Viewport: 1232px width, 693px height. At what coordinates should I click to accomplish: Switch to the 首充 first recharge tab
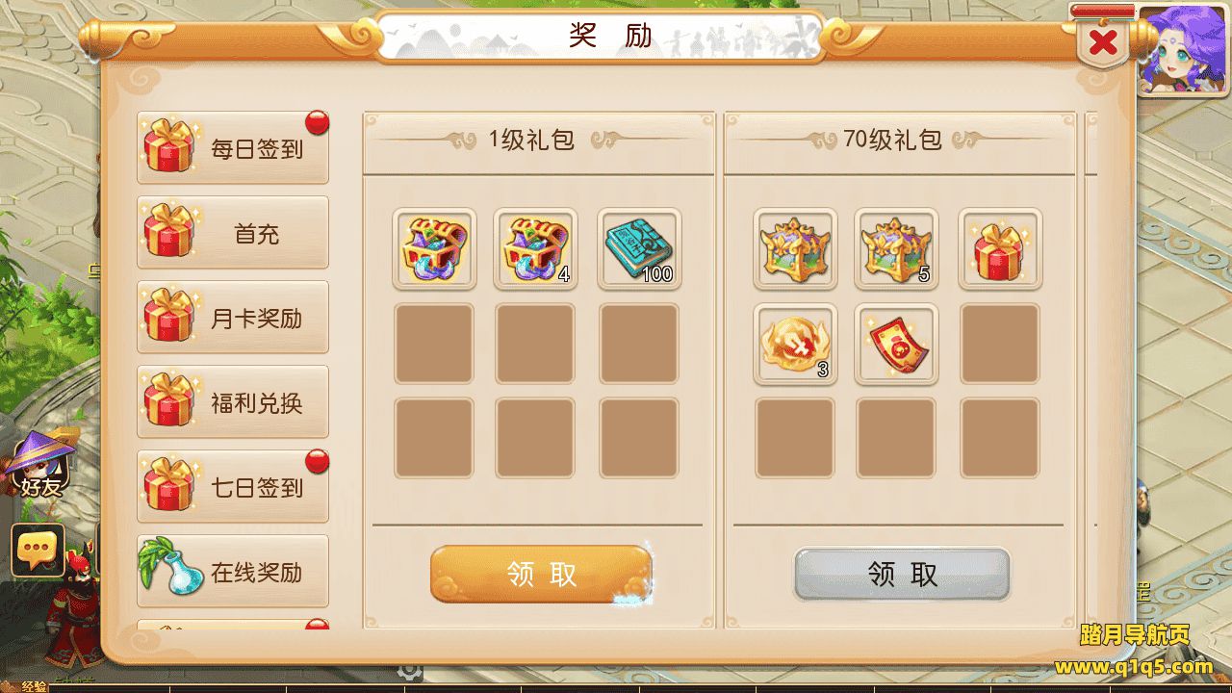pos(233,233)
